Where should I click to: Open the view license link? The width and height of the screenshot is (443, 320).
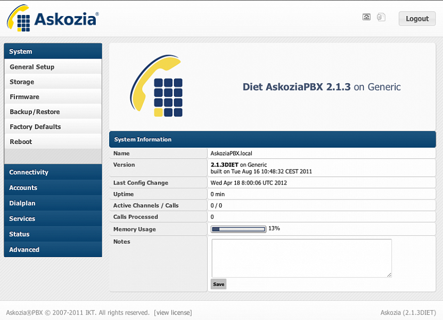tap(173, 313)
